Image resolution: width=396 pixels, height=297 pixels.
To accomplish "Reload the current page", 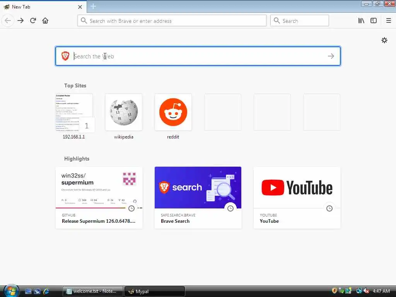I will point(33,21).
